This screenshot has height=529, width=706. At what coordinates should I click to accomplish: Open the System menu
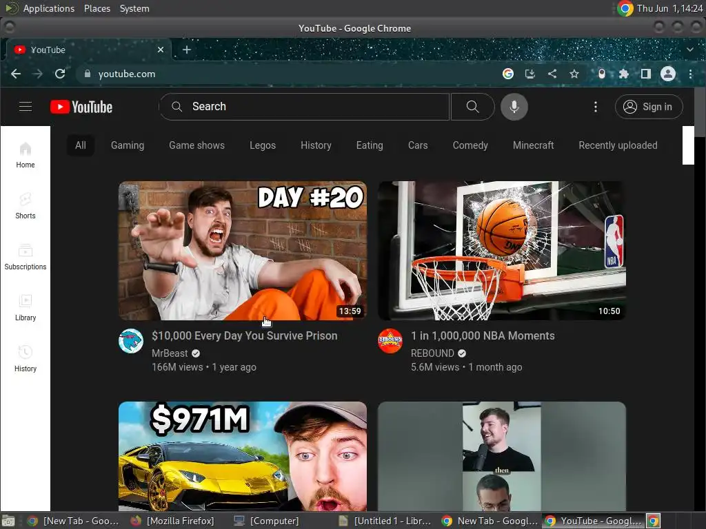134,8
